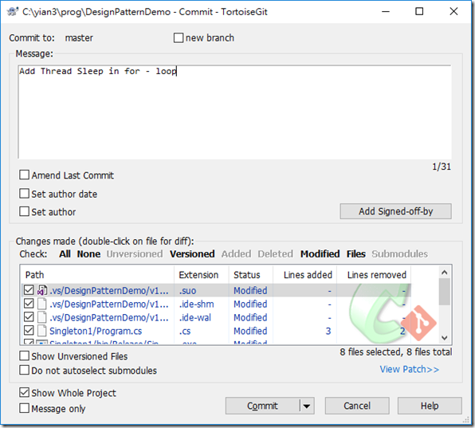
Task: Click the .ide-shm extension cell
Action: (196, 304)
